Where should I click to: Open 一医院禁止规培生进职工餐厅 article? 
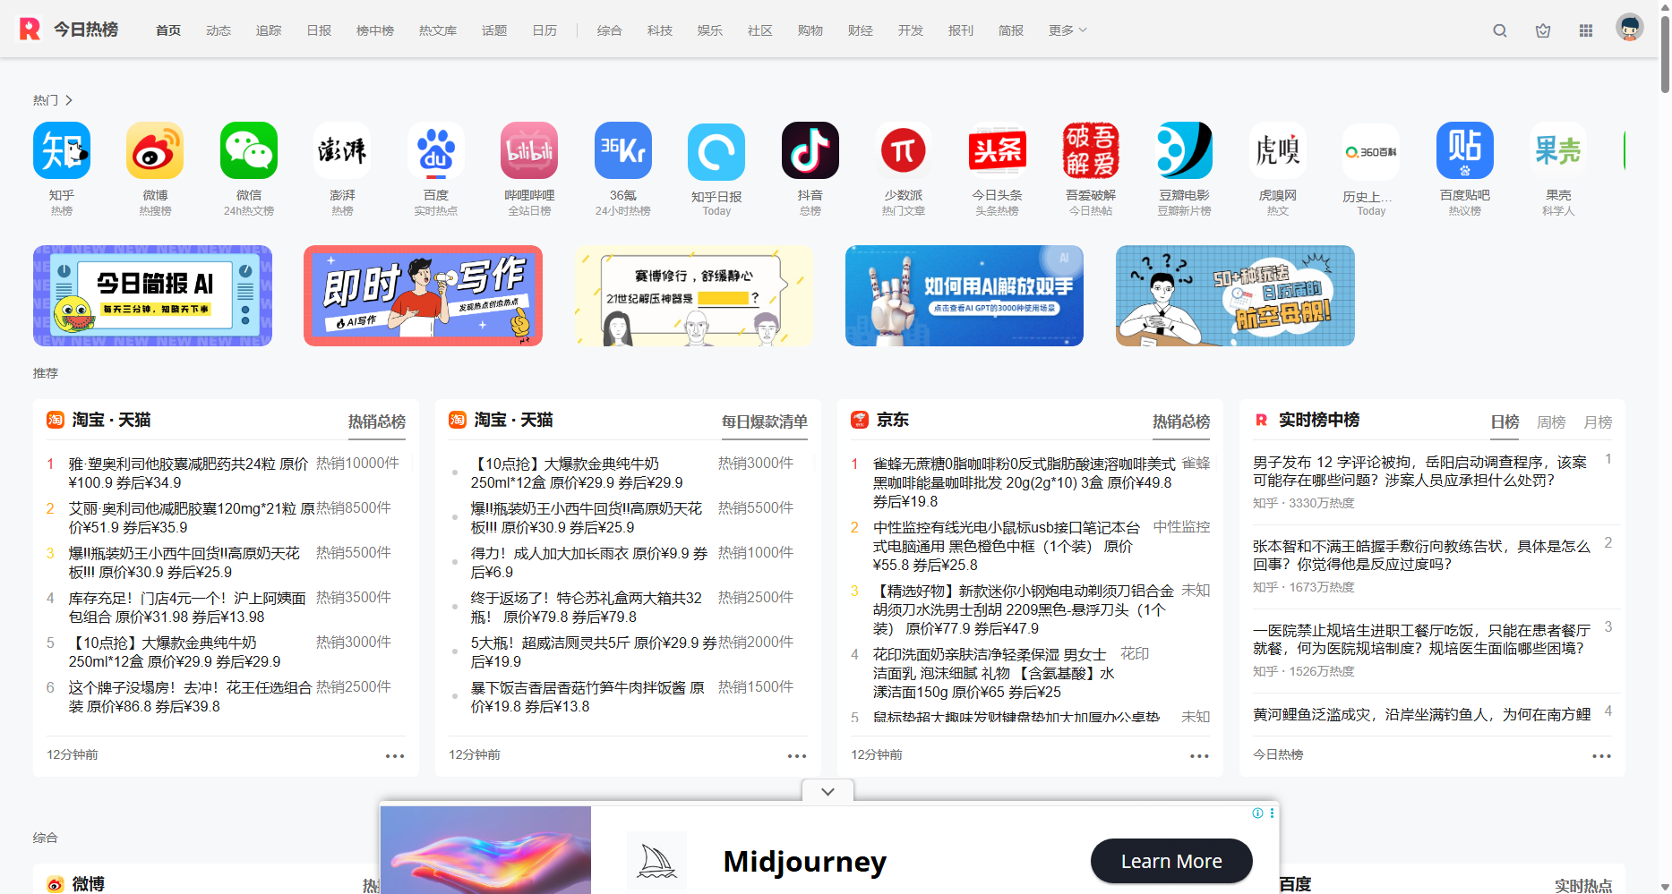[x=1422, y=639]
